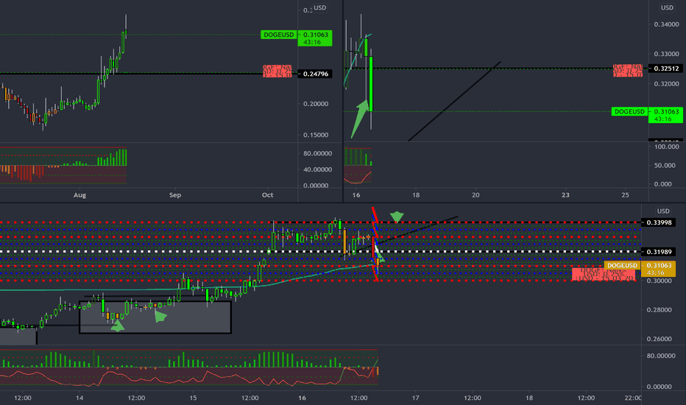Image resolution: width=686 pixels, height=405 pixels.
Task: Select the 0.33998 price level label
Action: (x=659, y=222)
